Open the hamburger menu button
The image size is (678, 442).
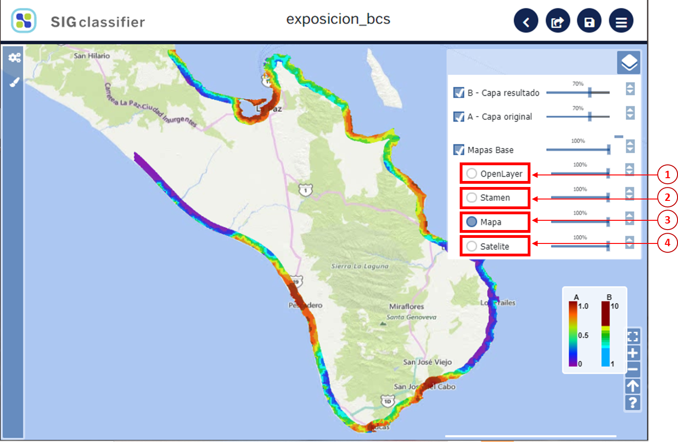621,21
